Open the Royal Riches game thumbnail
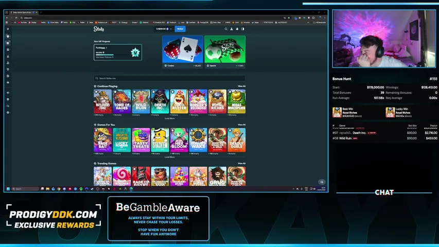Screen dimensions: 439x247 (x=217, y=101)
